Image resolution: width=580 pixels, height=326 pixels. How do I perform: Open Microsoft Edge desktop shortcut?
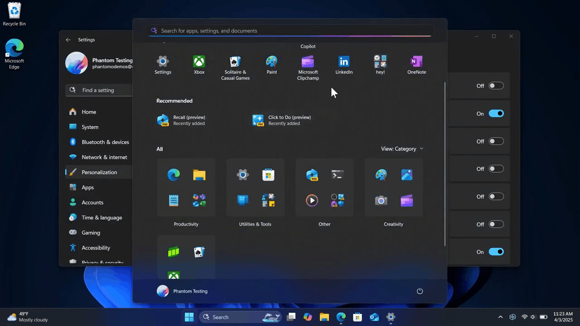[14, 54]
